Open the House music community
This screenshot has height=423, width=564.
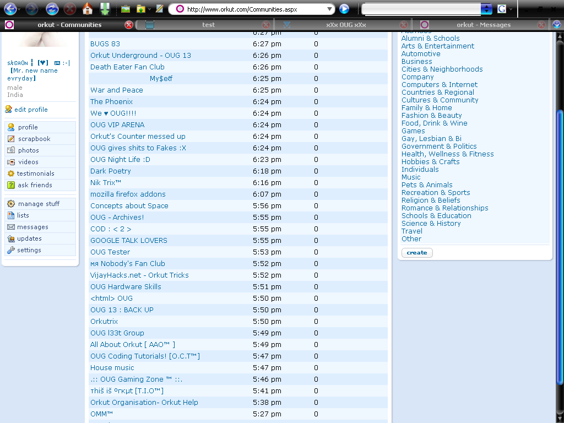[x=112, y=367]
